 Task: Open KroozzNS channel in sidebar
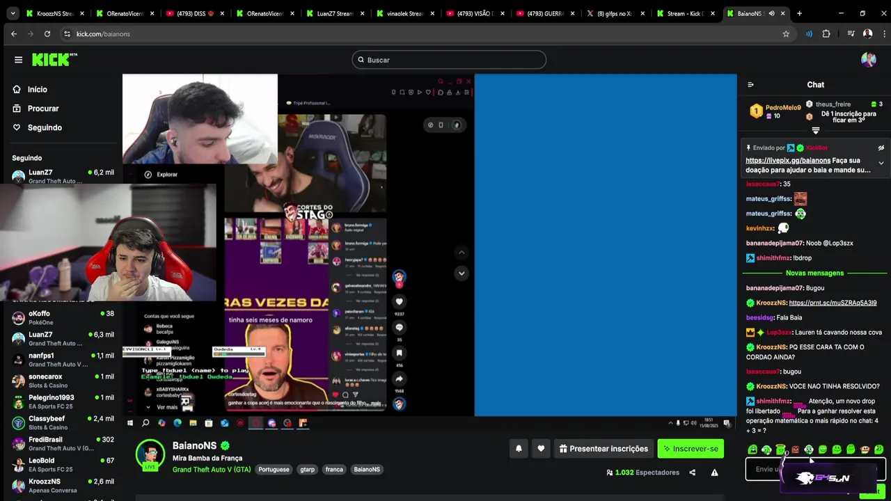[63, 485]
